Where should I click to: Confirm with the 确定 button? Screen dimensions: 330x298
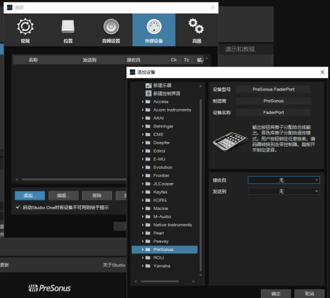(275, 293)
